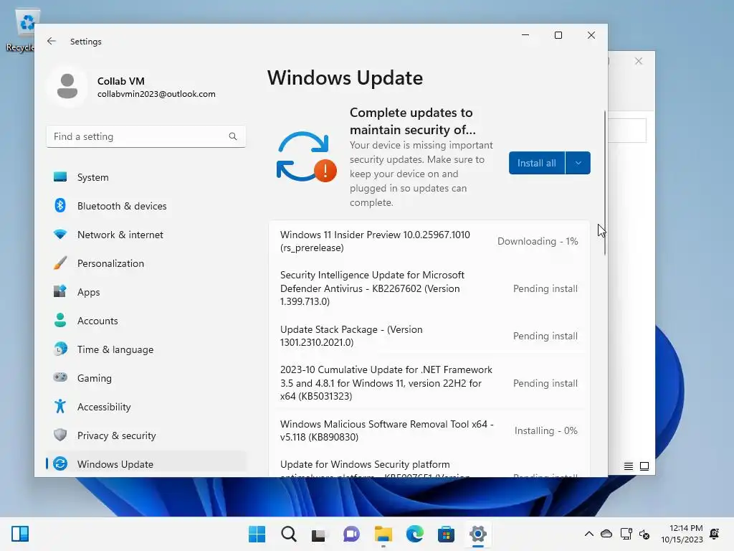Click the muted volume tray icon
734x551 pixels.
pos(644,534)
